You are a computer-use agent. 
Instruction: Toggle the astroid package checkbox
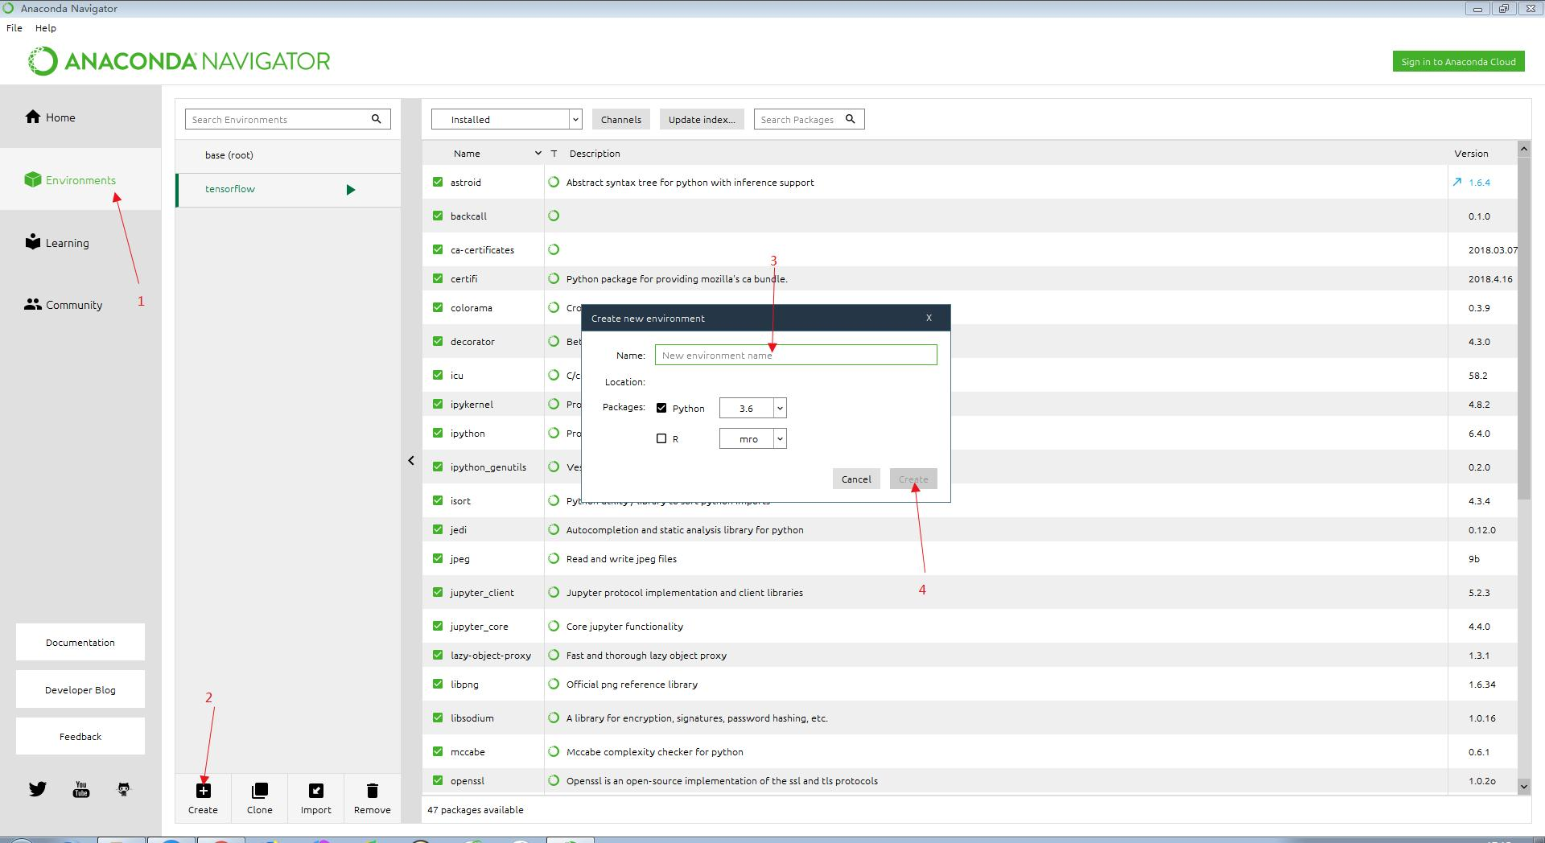(x=438, y=182)
